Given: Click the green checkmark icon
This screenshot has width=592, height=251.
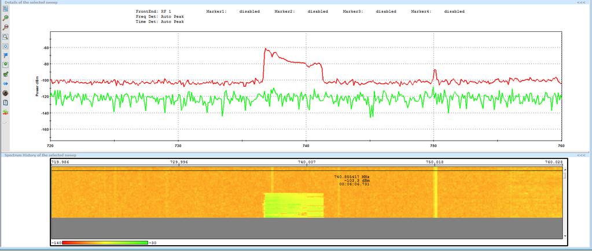Looking at the screenshot, I should pyautogui.click(x=5, y=75).
